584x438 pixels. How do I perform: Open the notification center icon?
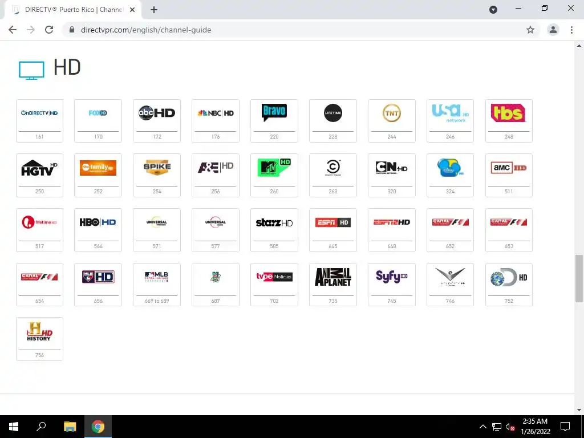(x=565, y=427)
